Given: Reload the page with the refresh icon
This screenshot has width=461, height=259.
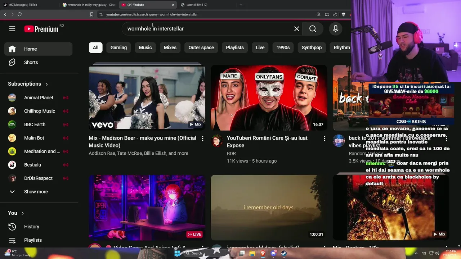Looking at the screenshot, I should point(19,14).
